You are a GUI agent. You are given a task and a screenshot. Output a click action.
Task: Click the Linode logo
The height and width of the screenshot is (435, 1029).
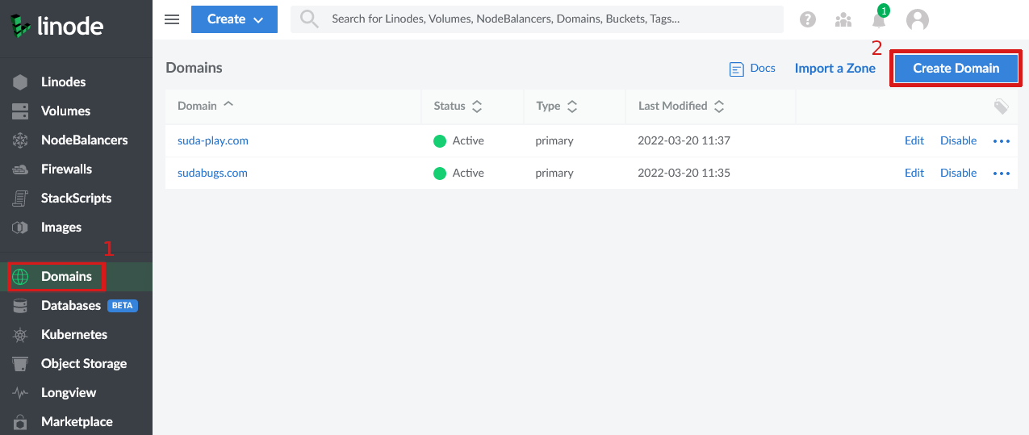56,27
